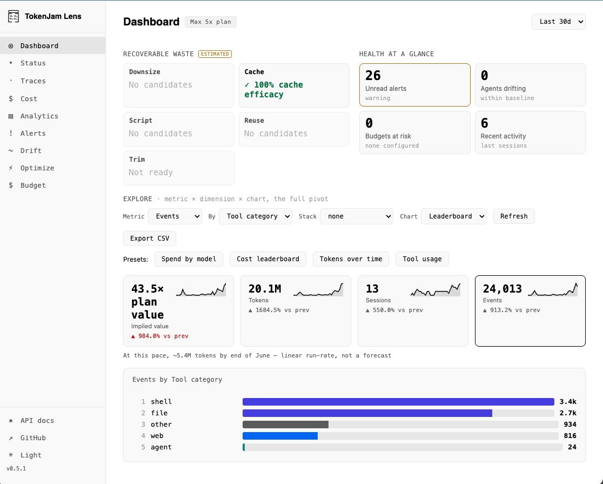Open the Alerts page
The width and height of the screenshot is (603, 484).
point(53,133)
